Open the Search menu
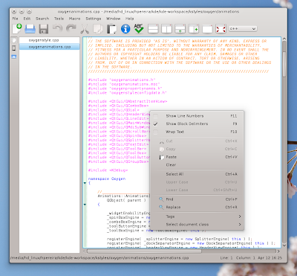Viewport: 297px width, 276px height. click(42, 19)
